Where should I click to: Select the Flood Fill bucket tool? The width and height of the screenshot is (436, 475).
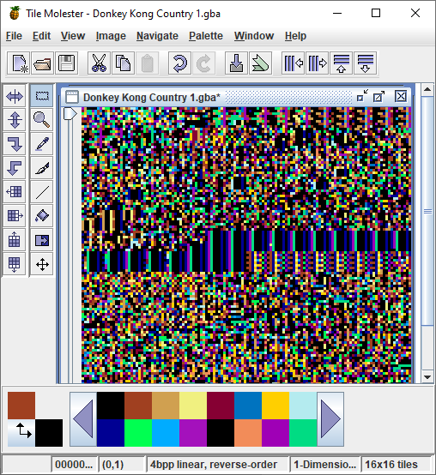click(42, 216)
